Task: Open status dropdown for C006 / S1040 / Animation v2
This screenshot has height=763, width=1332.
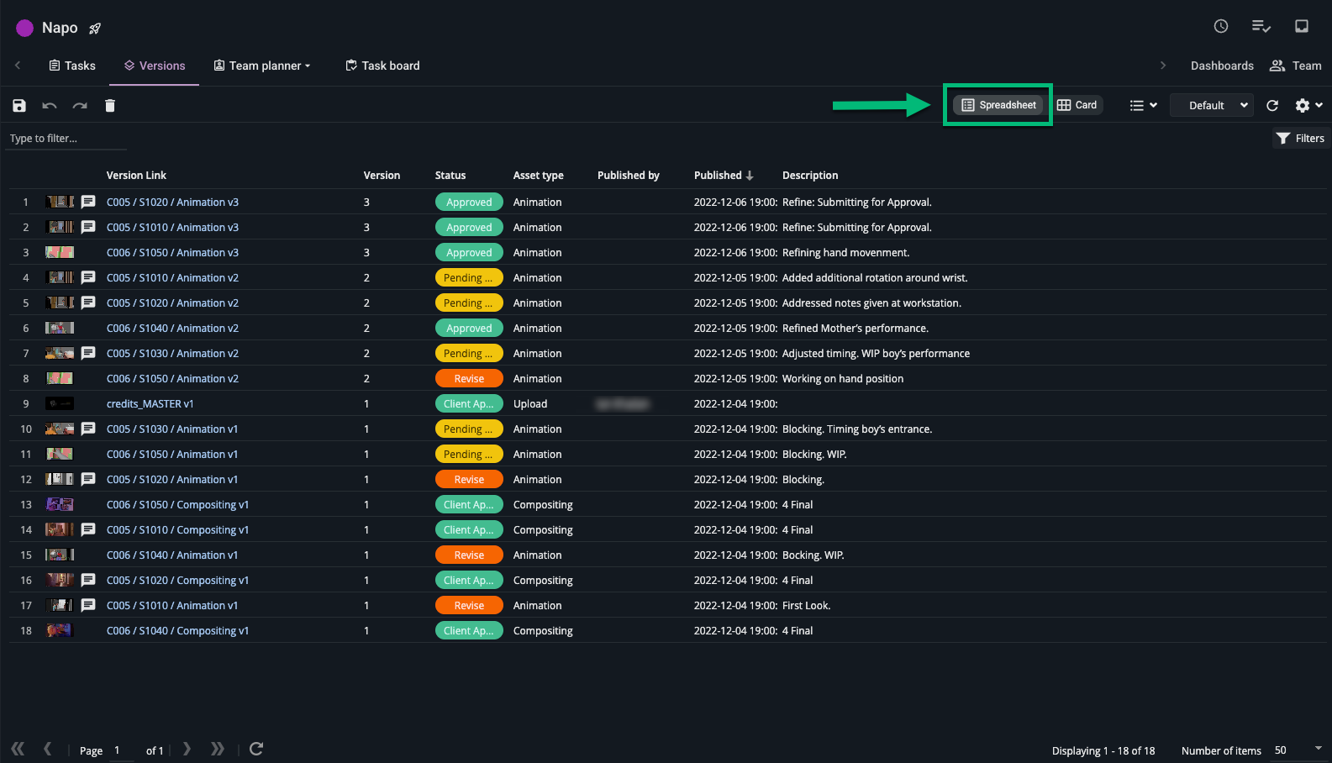Action: (x=469, y=328)
